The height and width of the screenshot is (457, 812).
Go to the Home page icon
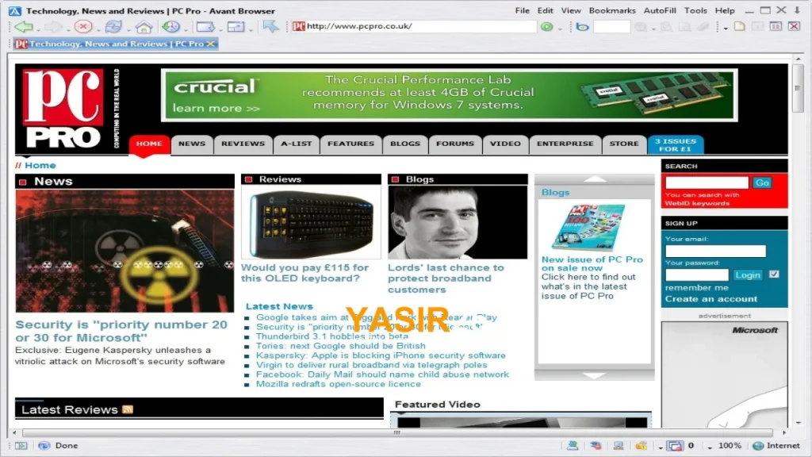coord(144,26)
